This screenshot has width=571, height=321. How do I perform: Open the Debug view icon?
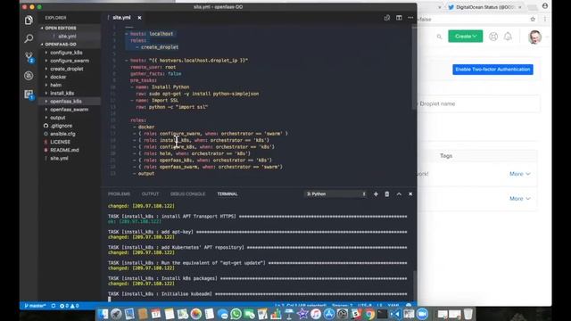click(29, 76)
